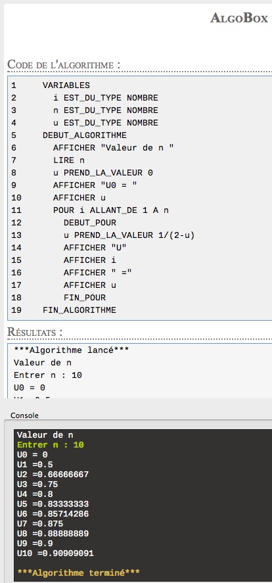Screen dimensions: 272x583
Task: Select the Console tab label
Action: [24, 415]
